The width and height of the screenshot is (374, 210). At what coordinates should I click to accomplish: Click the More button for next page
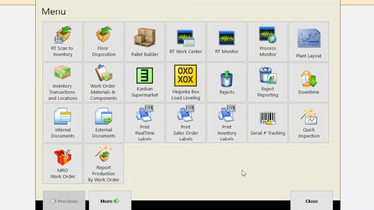[x=110, y=201]
